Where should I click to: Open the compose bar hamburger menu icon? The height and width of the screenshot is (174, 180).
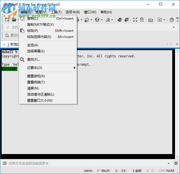coord(176,163)
